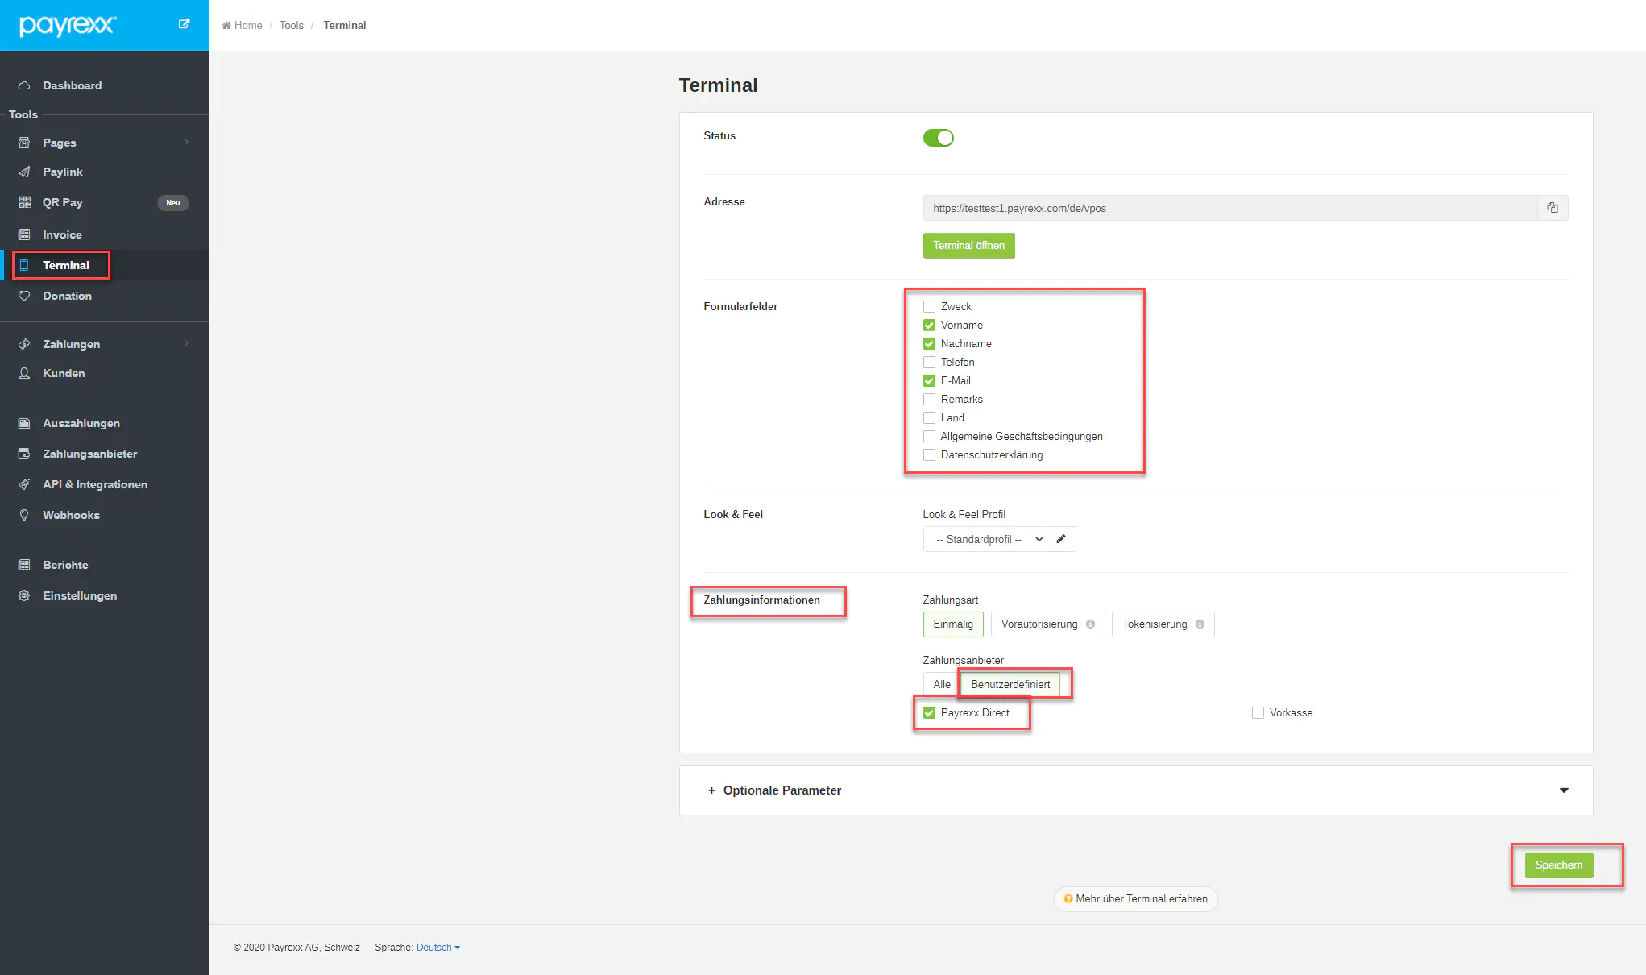
Task: Click info icon next to Vorautorisierung
Action: pyautogui.click(x=1090, y=624)
